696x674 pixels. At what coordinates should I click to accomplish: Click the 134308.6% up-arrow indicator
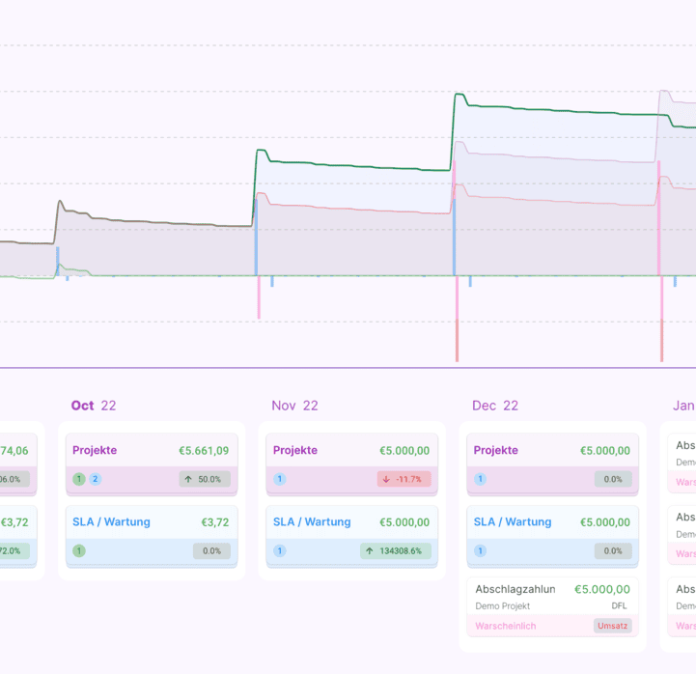pos(396,551)
